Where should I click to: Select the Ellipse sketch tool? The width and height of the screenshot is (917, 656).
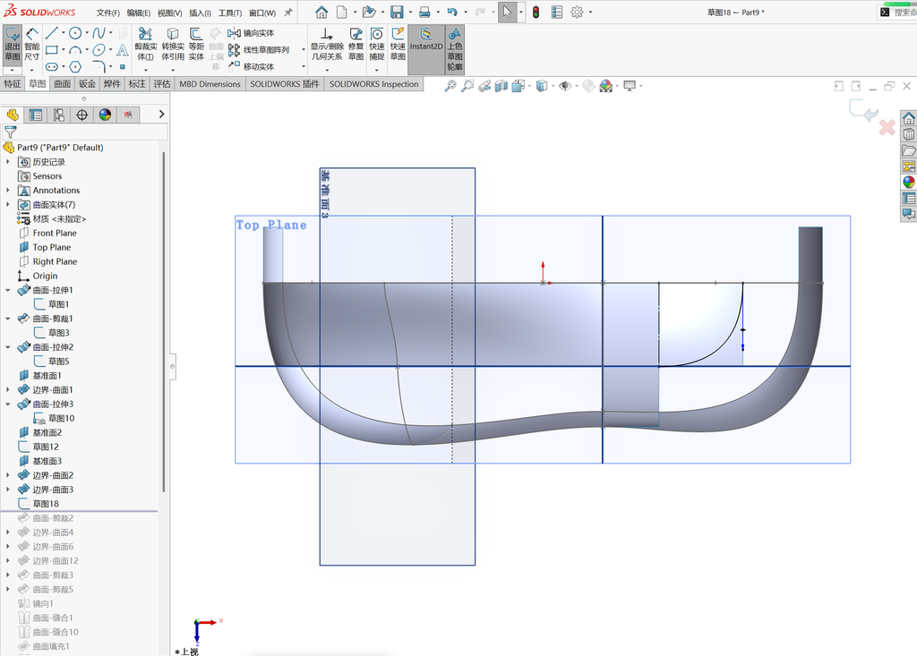coord(99,50)
